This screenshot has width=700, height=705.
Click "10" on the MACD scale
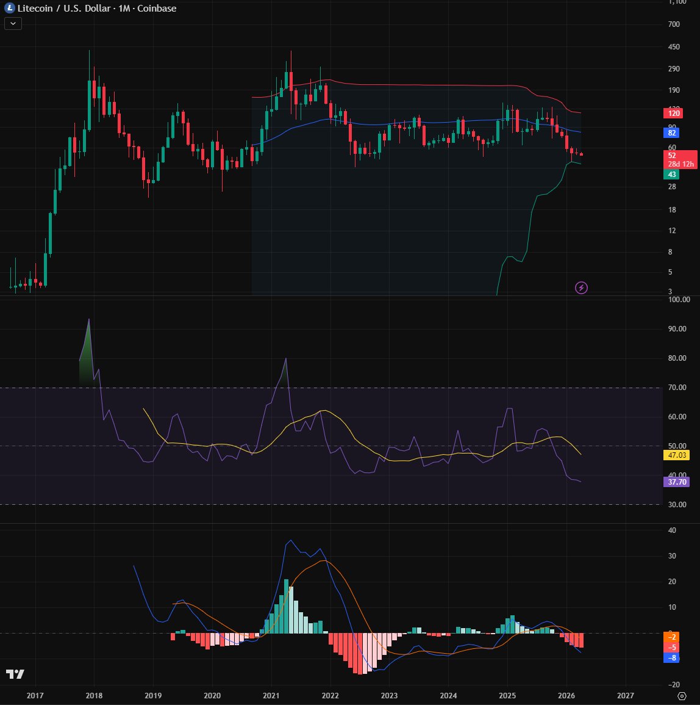click(x=672, y=607)
